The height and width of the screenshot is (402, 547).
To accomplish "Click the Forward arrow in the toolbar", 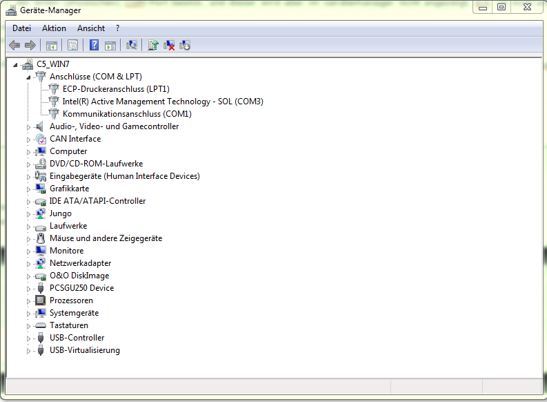I will pos(30,45).
